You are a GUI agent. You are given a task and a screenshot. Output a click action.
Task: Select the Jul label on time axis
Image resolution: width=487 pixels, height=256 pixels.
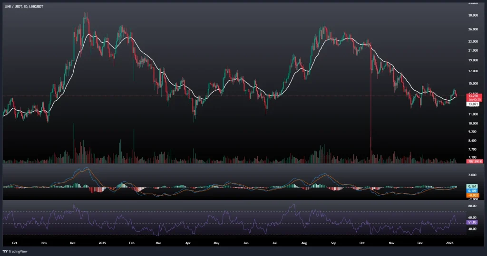274,242
